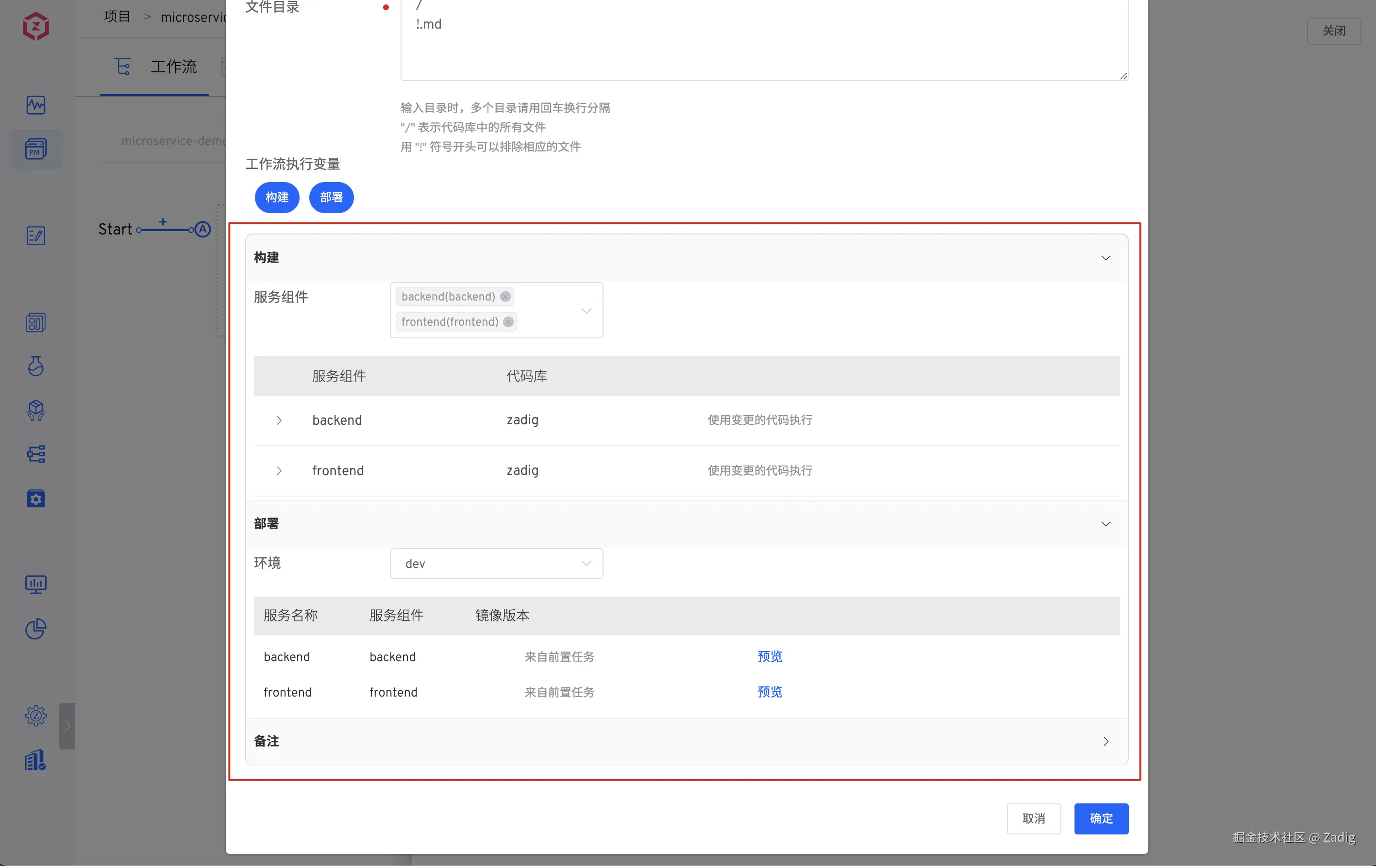Screen dimensions: 1376x866
Task: Open the flask test sidebar icon
Action: click(x=35, y=366)
